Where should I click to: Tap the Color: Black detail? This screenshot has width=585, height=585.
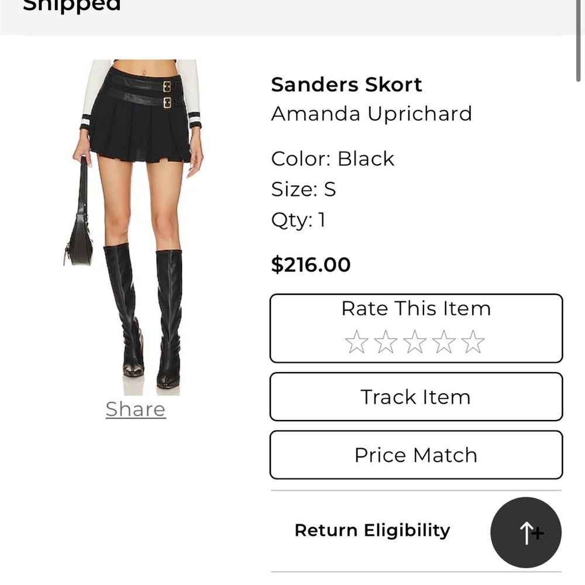click(332, 158)
